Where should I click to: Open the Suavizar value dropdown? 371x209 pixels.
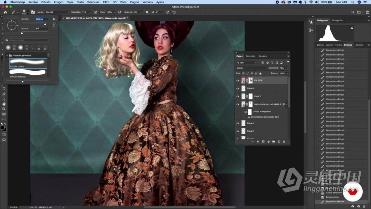142,12
